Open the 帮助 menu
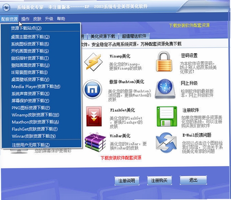Image resolution: width=231 pixels, height=200 pixels. click(61, 18)
